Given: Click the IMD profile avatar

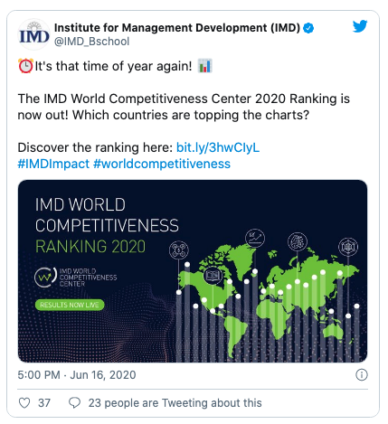Looking at the screenshot, I should (x=34, y=34).
